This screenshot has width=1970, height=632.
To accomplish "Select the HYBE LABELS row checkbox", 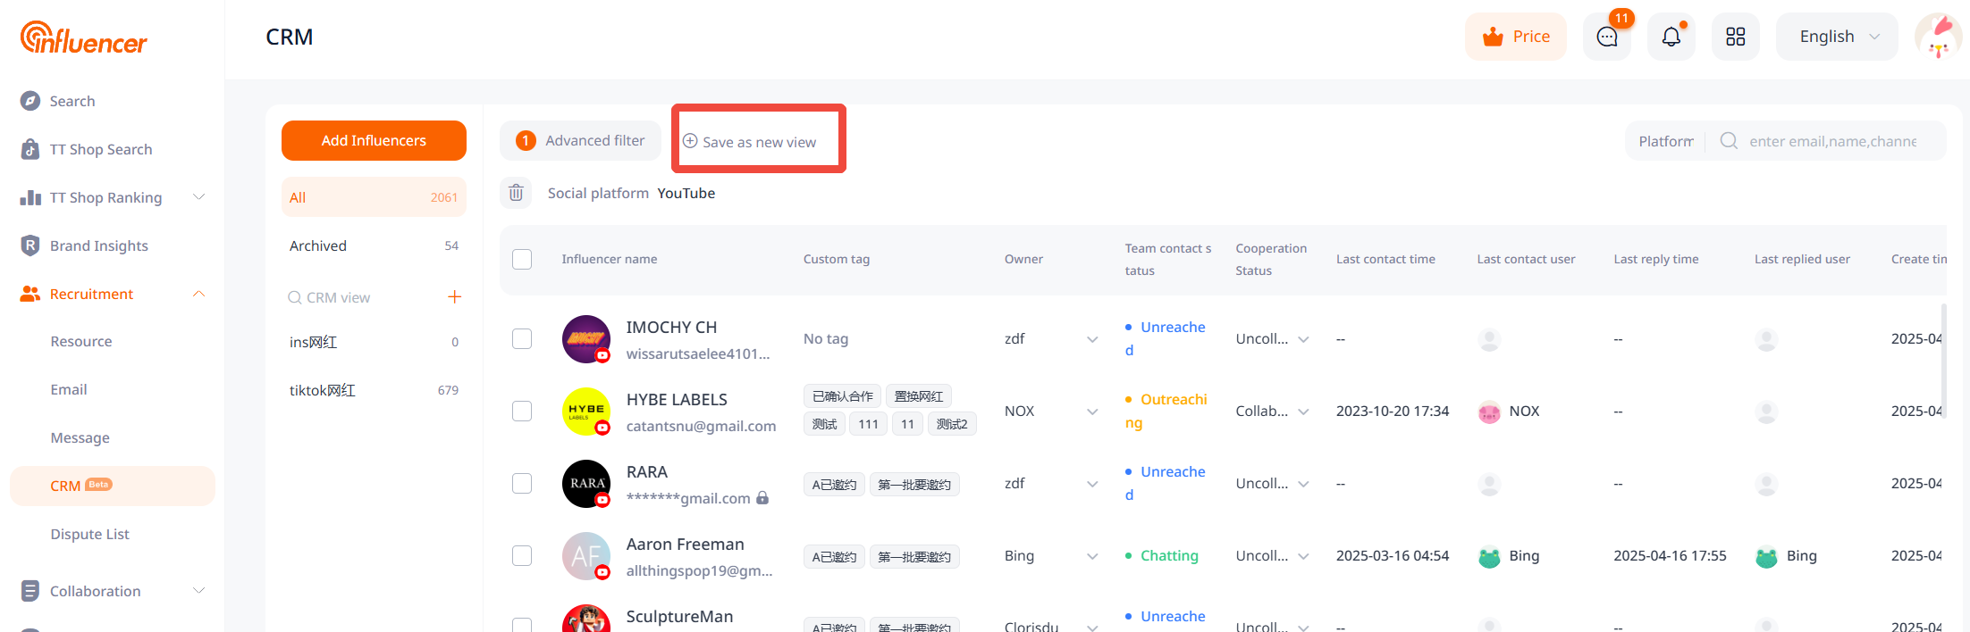I will [522, 411].
